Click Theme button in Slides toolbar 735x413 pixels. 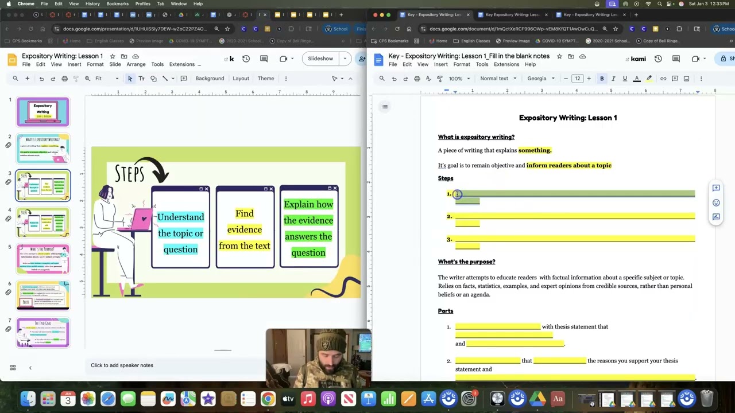[266, 79]
